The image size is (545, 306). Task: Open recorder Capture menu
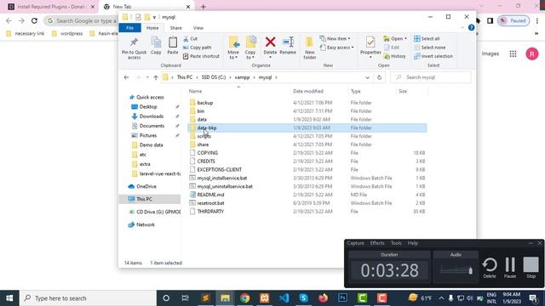[x=355, y=243]
